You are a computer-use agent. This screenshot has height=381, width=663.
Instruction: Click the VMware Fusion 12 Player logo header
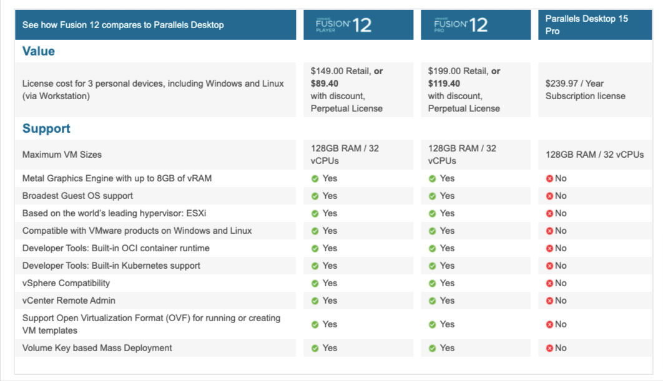[x=344, y=26]
